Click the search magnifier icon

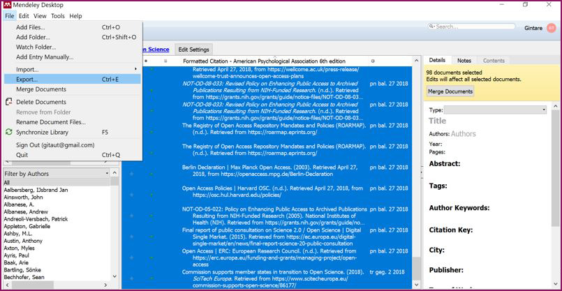coord(432,27)
